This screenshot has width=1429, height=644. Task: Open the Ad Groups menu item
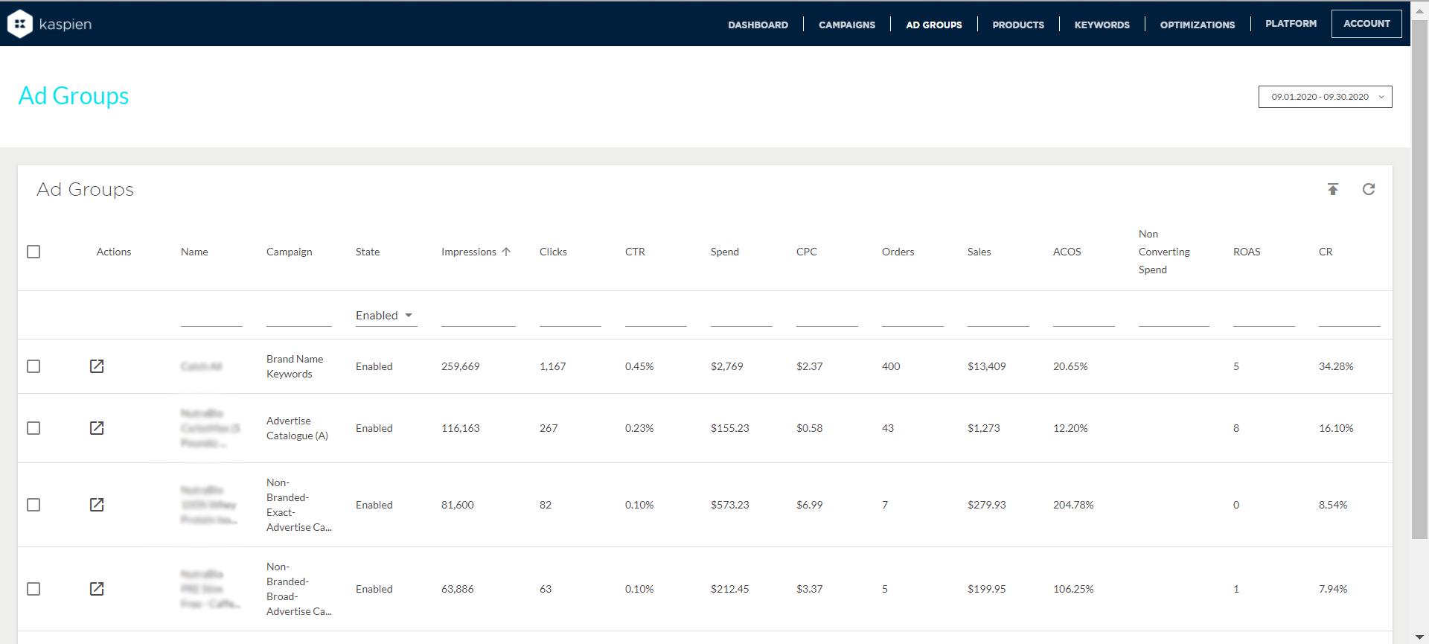click(x=933, y=25)
